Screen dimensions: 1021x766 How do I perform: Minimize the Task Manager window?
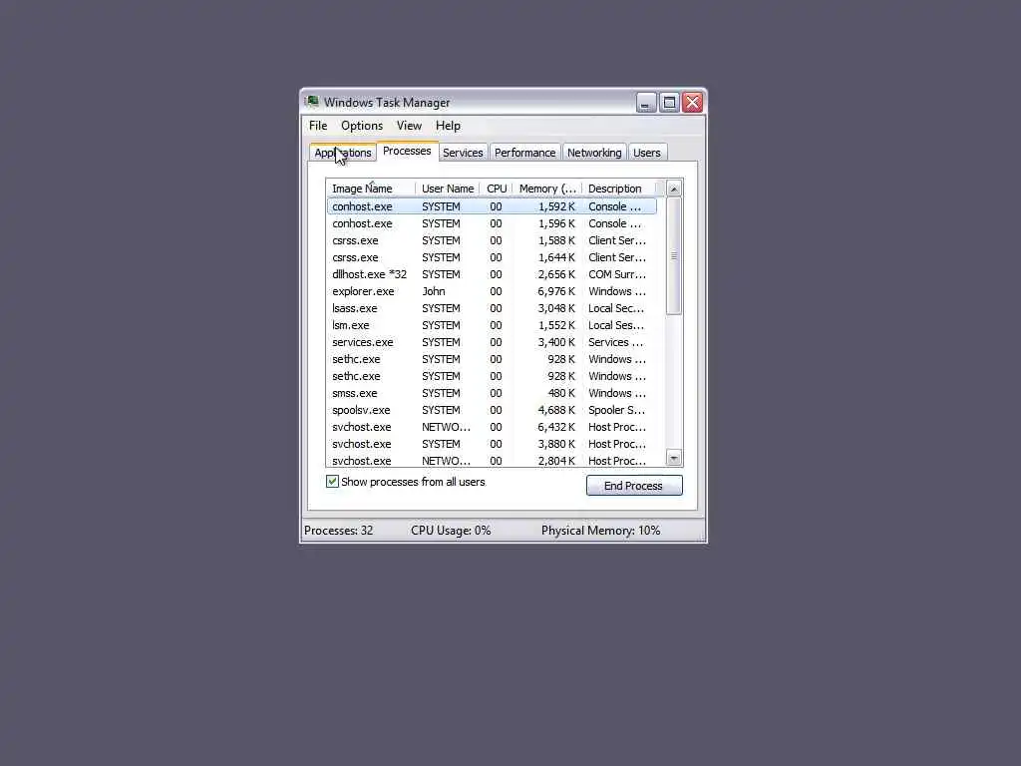[x=645, y=103]
